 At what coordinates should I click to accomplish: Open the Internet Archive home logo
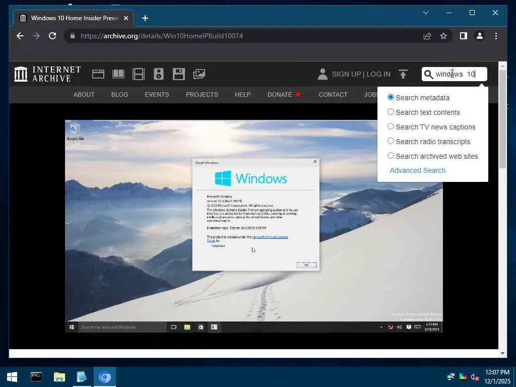48,74
